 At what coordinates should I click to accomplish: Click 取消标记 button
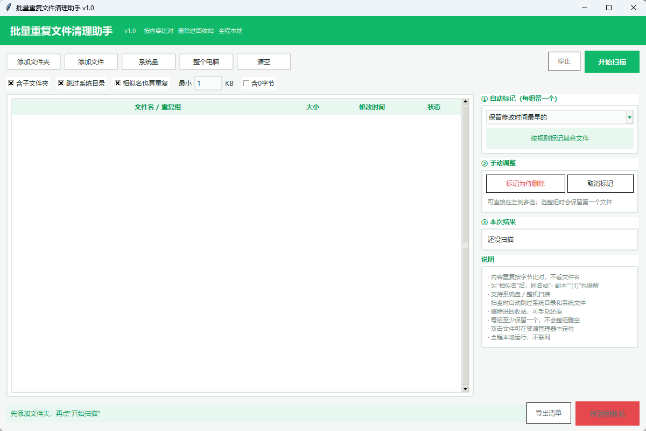[x=600, y=184]
